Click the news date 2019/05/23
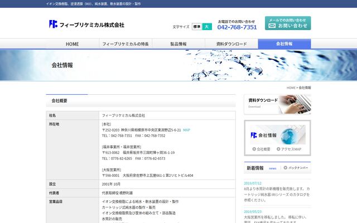 click(253, 212)
